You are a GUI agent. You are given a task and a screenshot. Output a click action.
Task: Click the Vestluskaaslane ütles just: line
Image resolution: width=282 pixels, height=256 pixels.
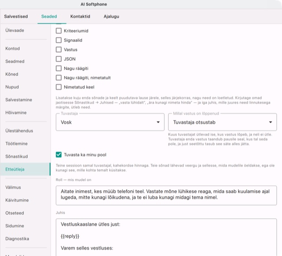tap(90, 224)
